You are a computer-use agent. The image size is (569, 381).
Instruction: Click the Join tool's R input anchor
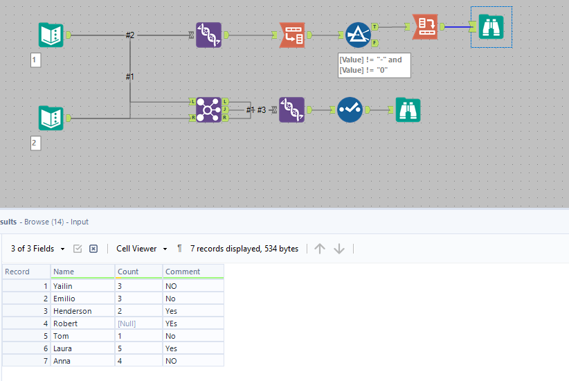tap(192, 118)
